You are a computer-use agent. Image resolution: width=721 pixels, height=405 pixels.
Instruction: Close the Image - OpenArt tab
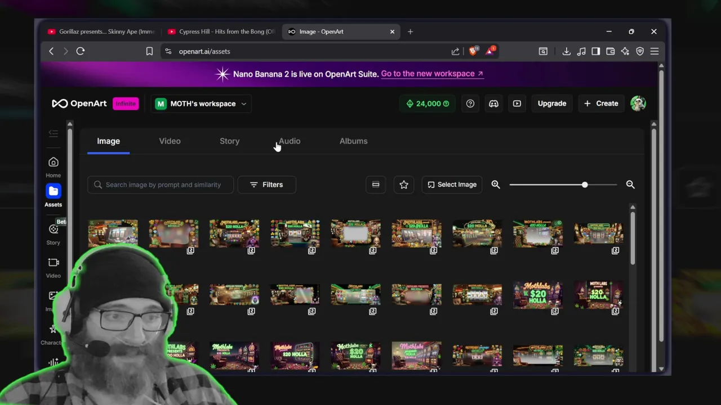pyautogui.click(x=392, y=31)
